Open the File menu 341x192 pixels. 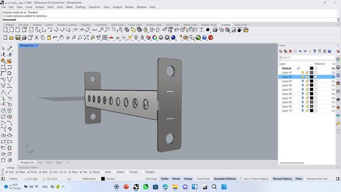(4, 7)
